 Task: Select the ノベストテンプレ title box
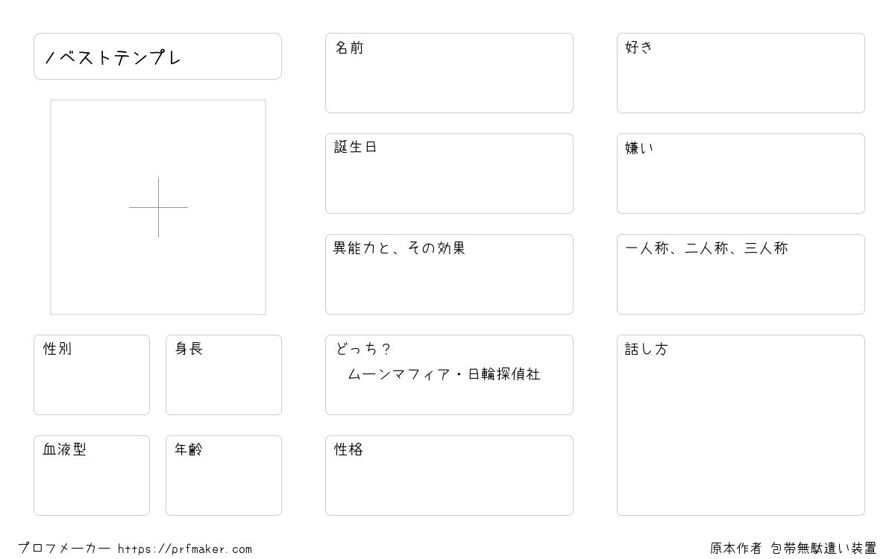157,56
